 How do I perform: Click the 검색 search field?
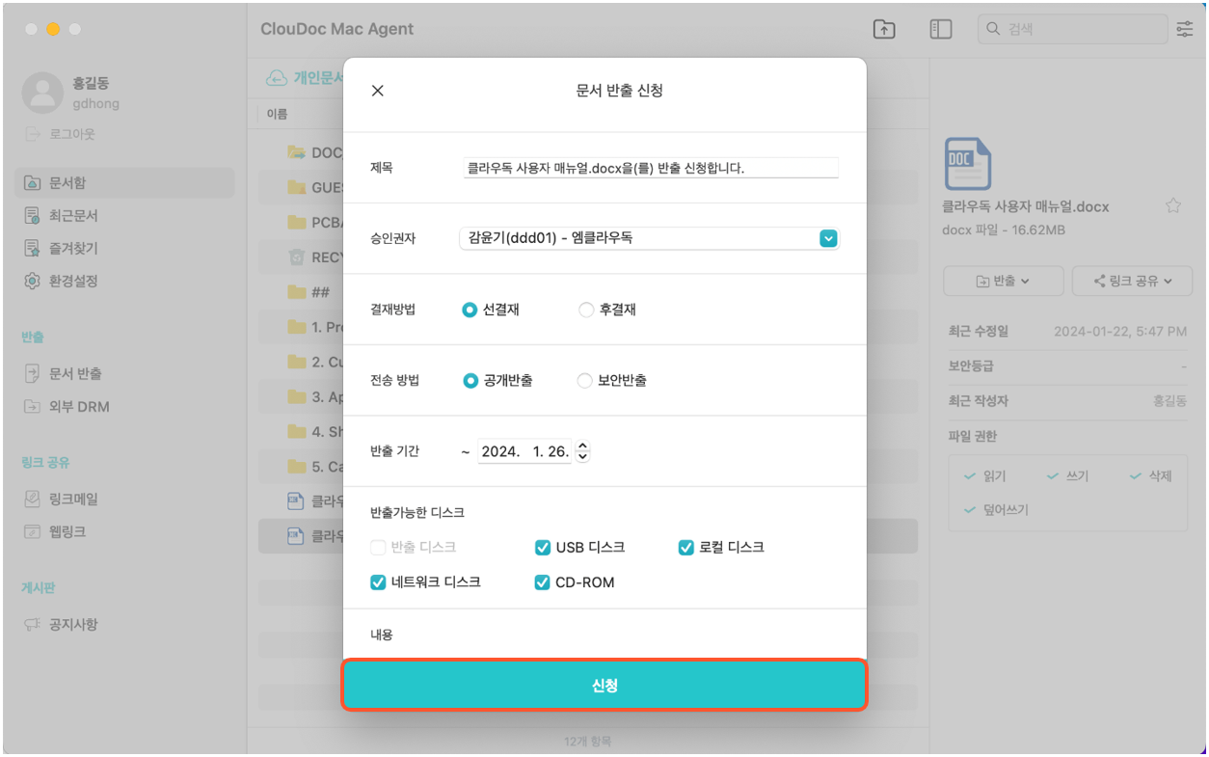[x=1072, y=30]
